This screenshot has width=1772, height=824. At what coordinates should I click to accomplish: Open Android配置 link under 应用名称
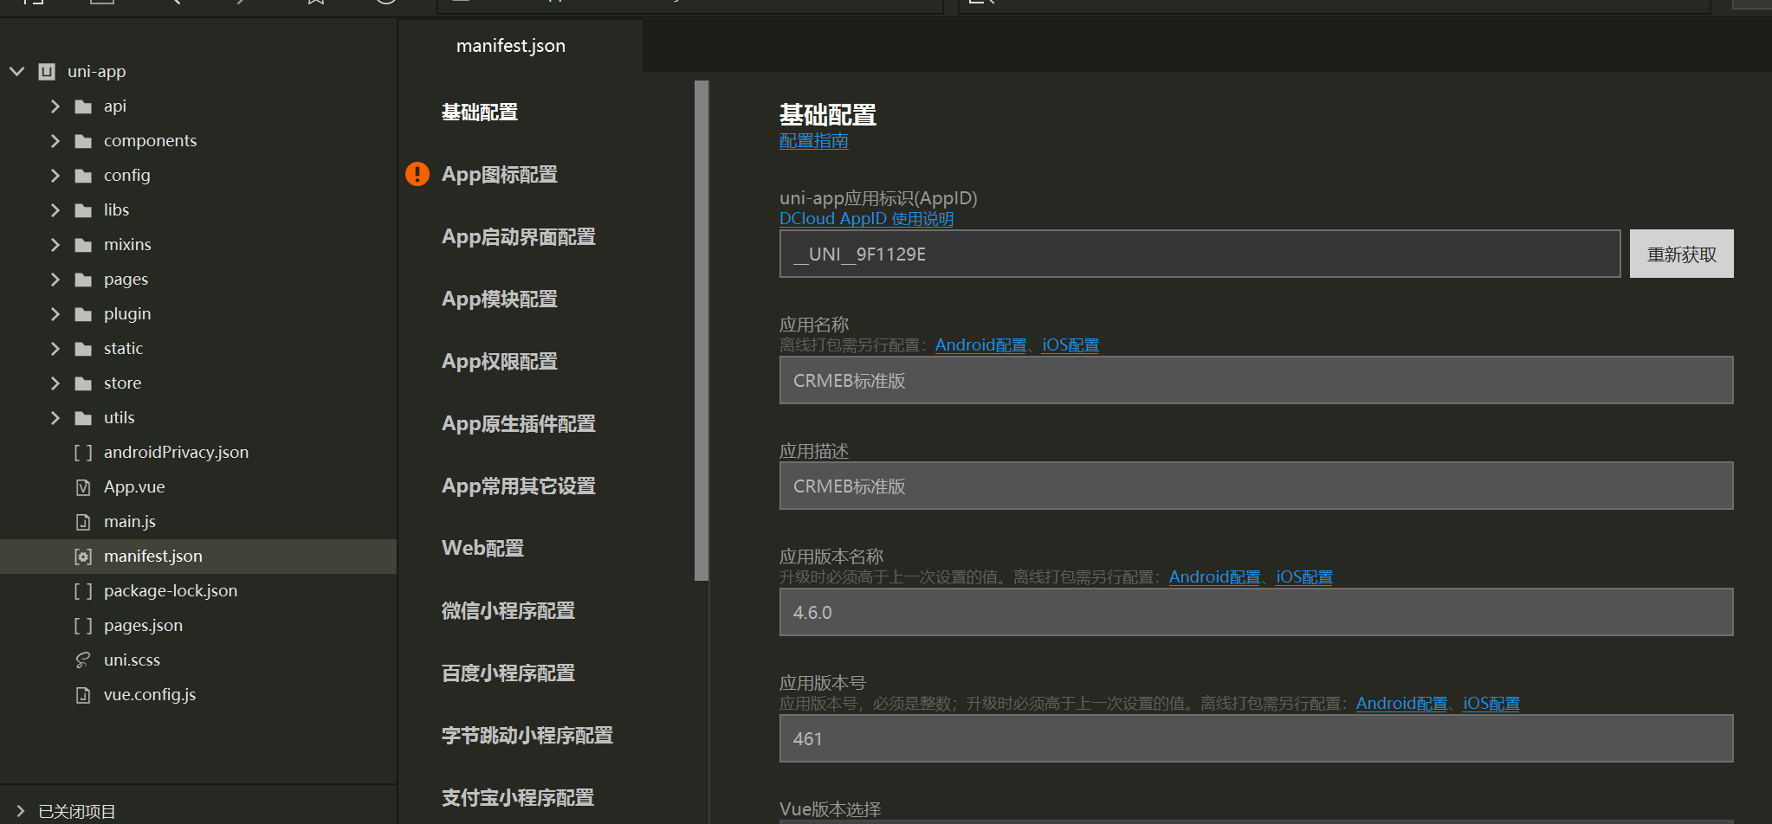pyautogui.click(x=980, y=345)
